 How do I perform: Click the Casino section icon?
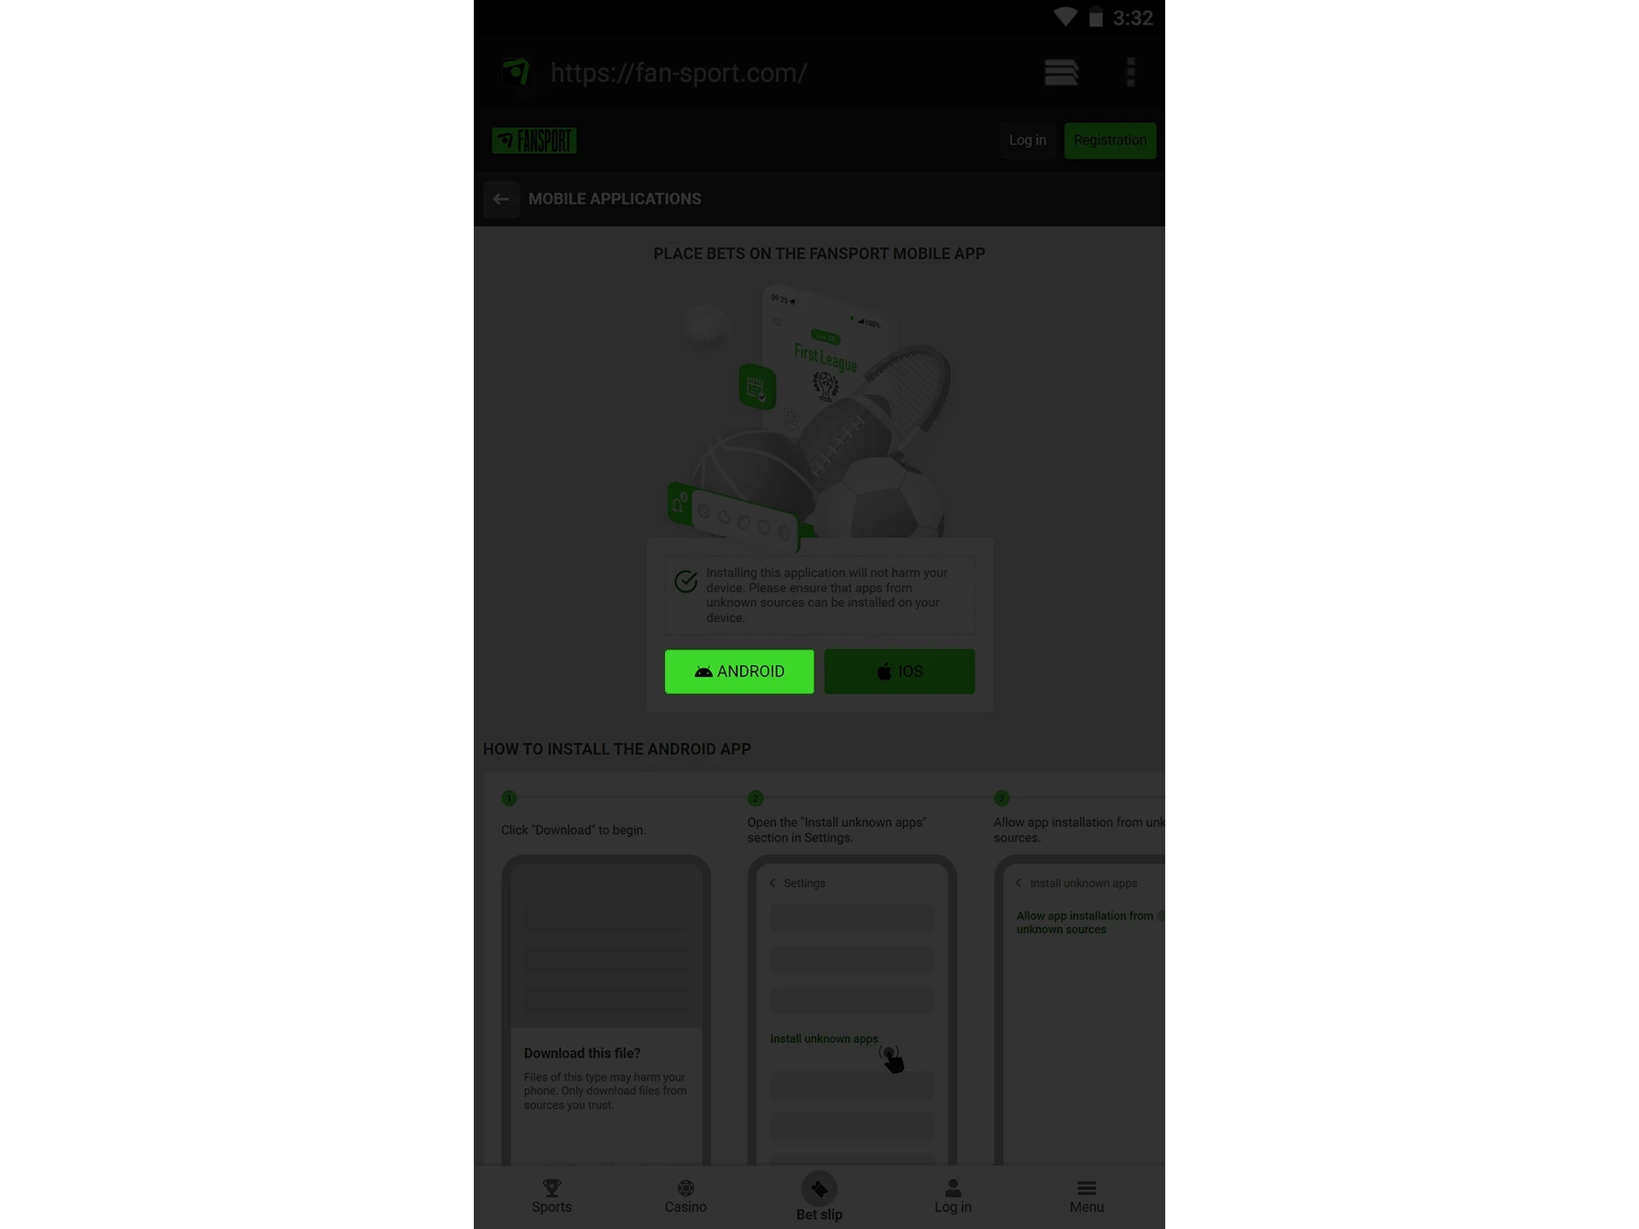(685, 1188)
